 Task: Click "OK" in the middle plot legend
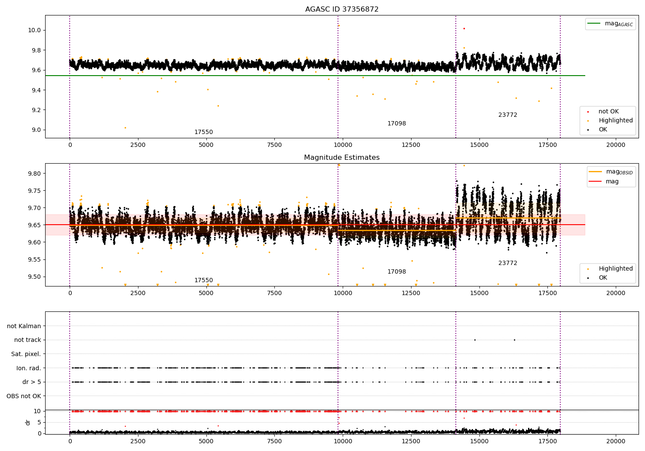tap(603, 278)
